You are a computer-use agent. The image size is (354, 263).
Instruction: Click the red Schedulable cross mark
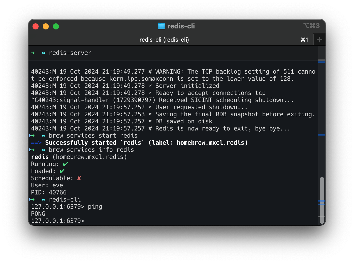pyautogui.click(x=79, y=178)
